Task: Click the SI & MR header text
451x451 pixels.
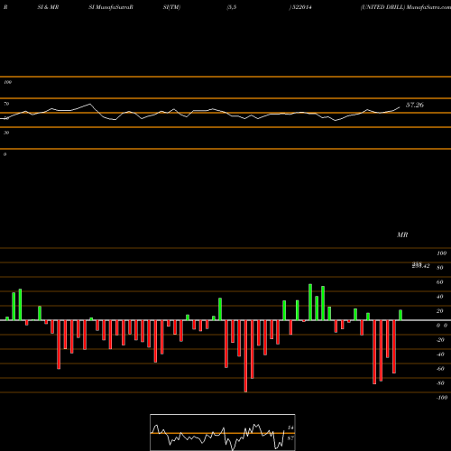Action: 48,7
